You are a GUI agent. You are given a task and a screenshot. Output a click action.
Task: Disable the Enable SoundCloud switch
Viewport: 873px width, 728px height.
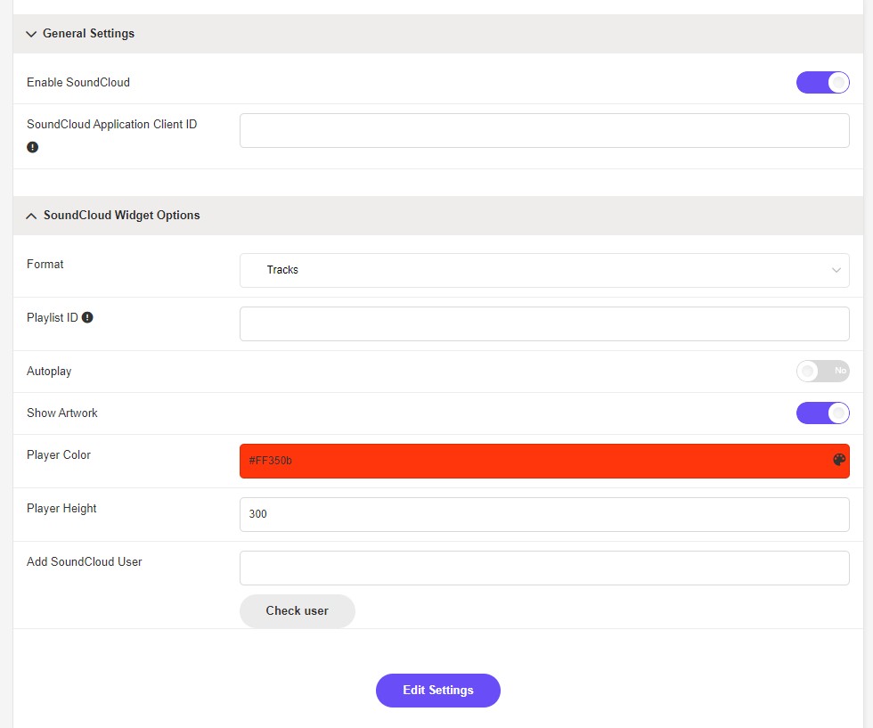pos(823,83)
